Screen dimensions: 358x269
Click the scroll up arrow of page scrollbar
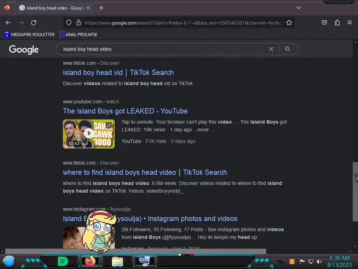(x=355, y=42)
